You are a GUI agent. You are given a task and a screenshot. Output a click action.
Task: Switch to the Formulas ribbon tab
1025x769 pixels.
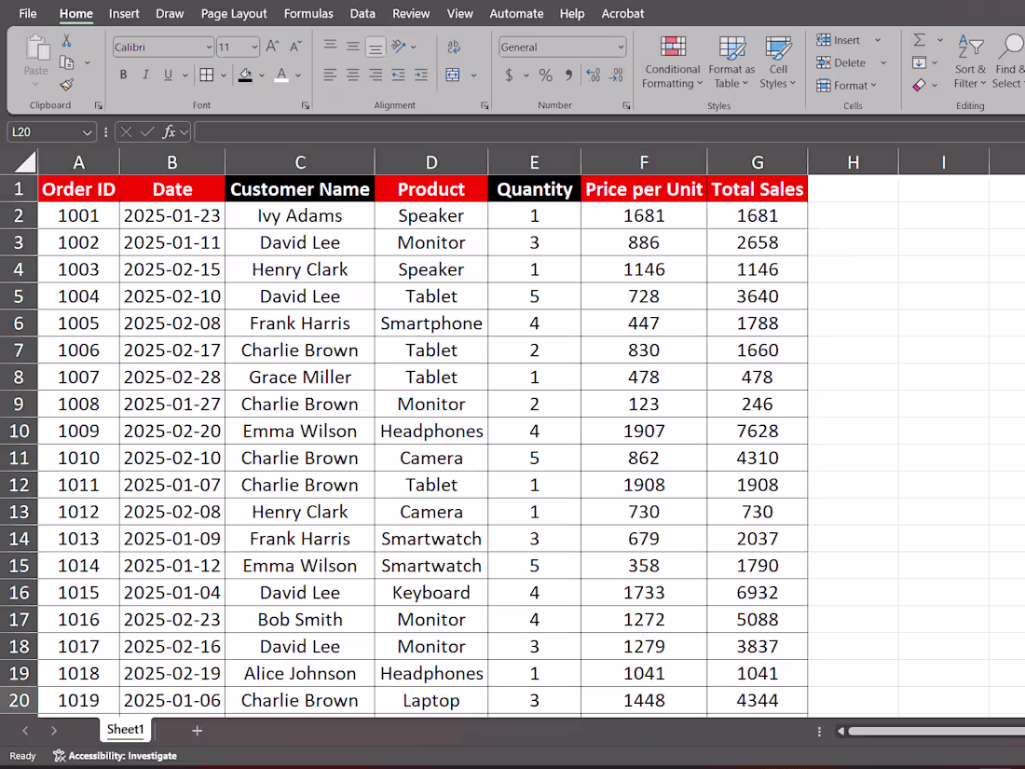click(x=308, y=13)
